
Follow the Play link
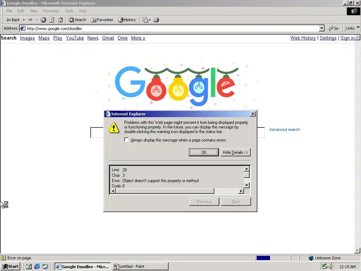[x=57, y=38]
